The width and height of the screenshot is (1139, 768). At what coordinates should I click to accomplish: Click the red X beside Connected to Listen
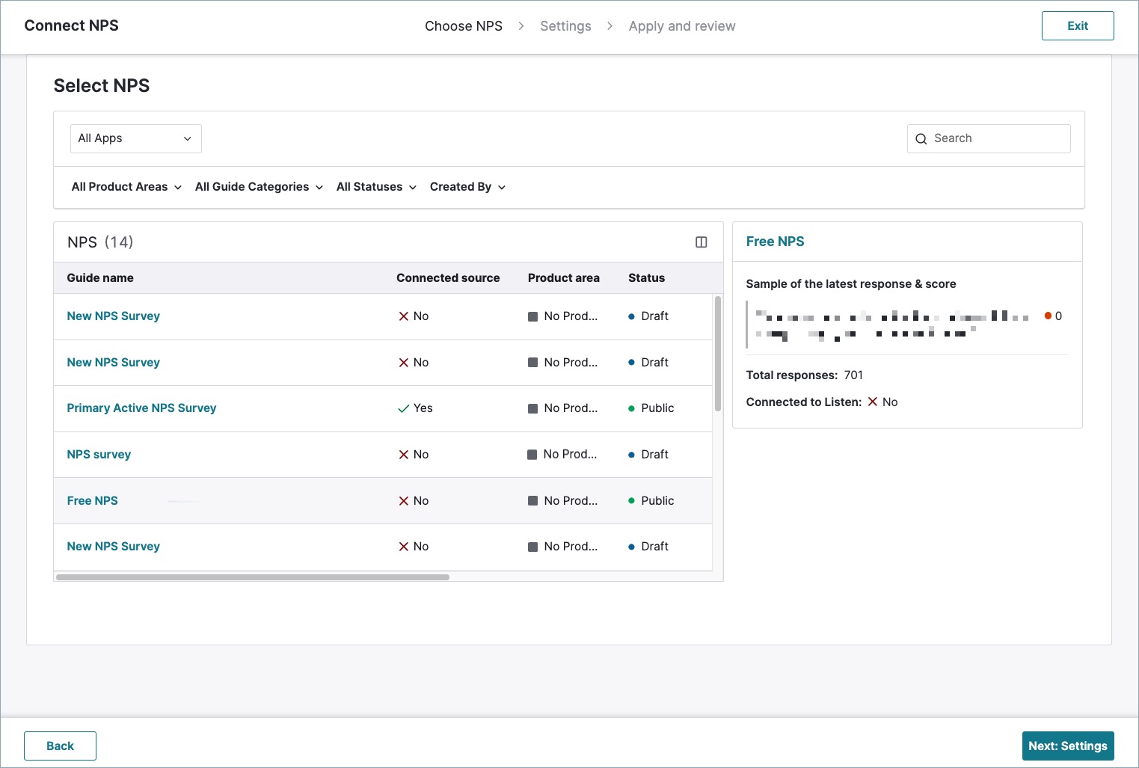[872, 402]
